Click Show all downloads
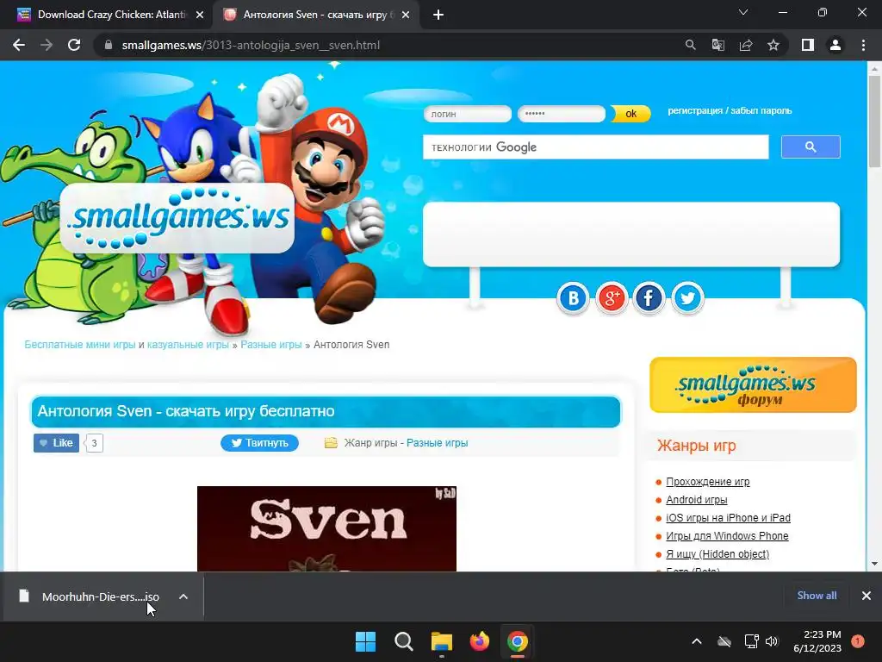 [817, 596]
